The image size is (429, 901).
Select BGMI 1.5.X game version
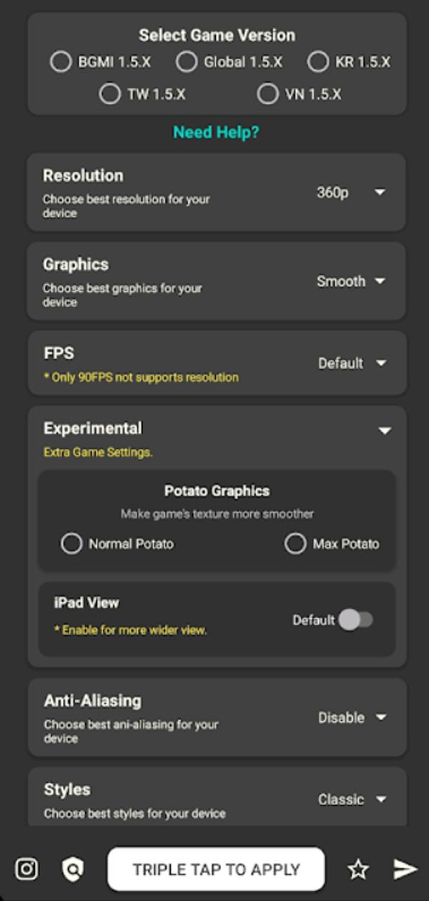tap(101, 62)
